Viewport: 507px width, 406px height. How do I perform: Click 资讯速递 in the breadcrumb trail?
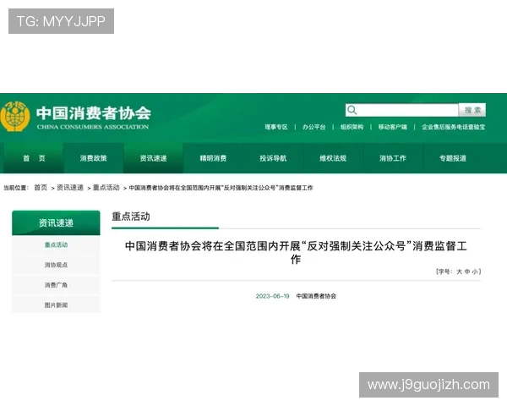pyautogui.click(x=70, y=188)
